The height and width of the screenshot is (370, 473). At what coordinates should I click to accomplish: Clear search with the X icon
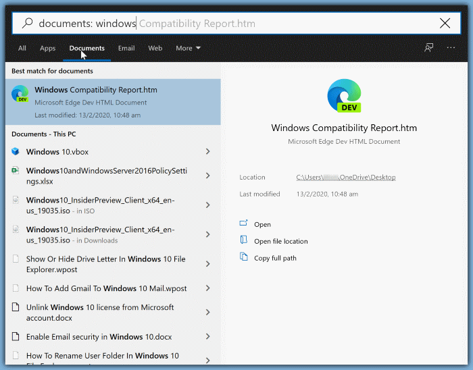(445, 23)
